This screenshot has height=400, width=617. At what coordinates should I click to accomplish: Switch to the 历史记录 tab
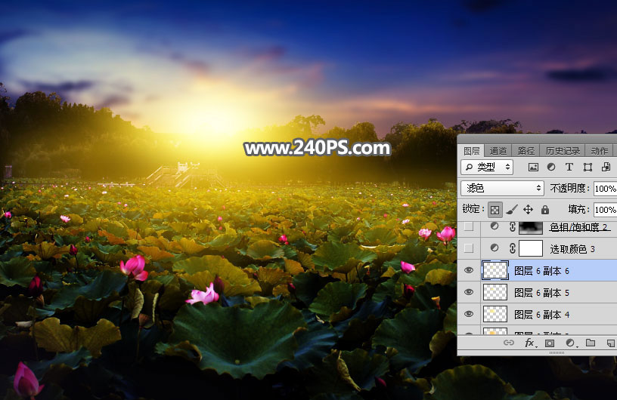click(563, 151)
